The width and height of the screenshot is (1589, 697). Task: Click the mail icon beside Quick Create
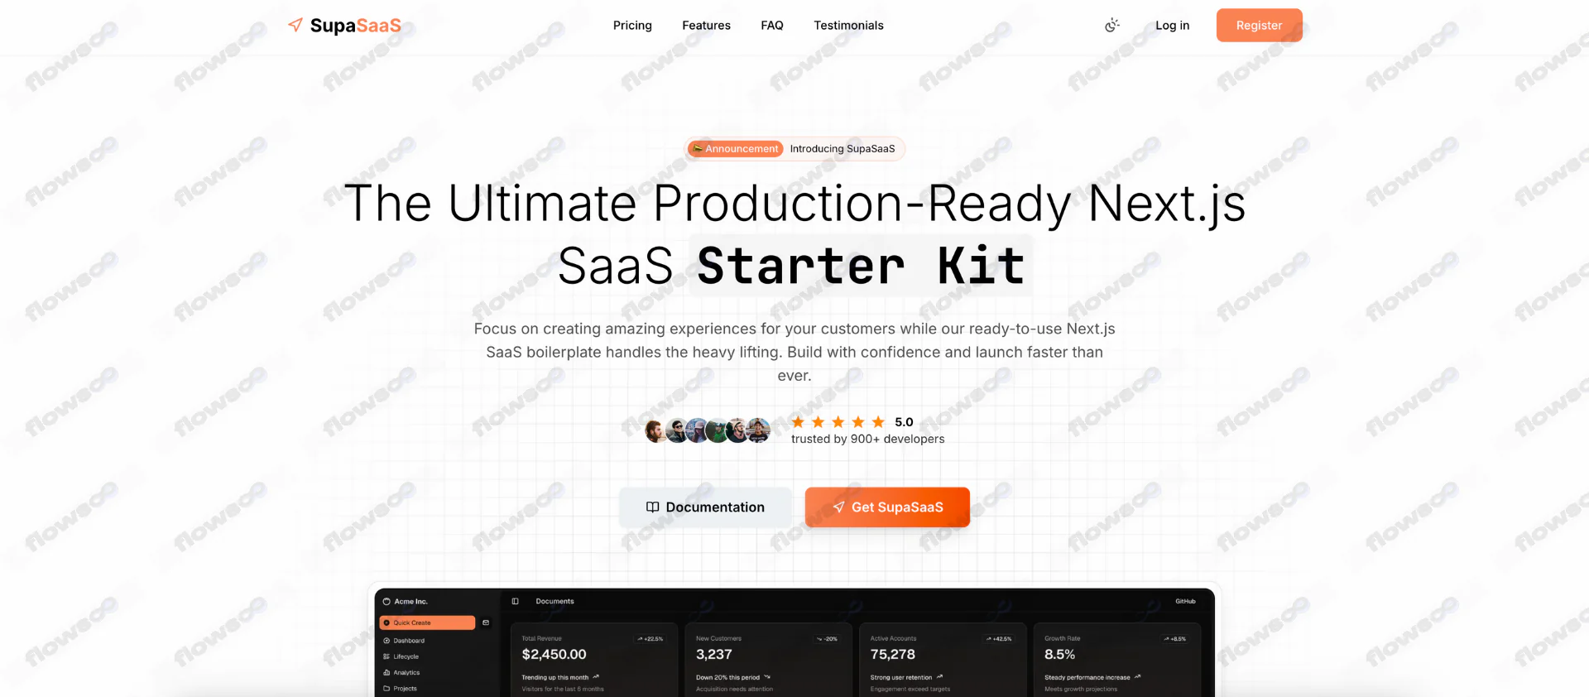point(486,622)
